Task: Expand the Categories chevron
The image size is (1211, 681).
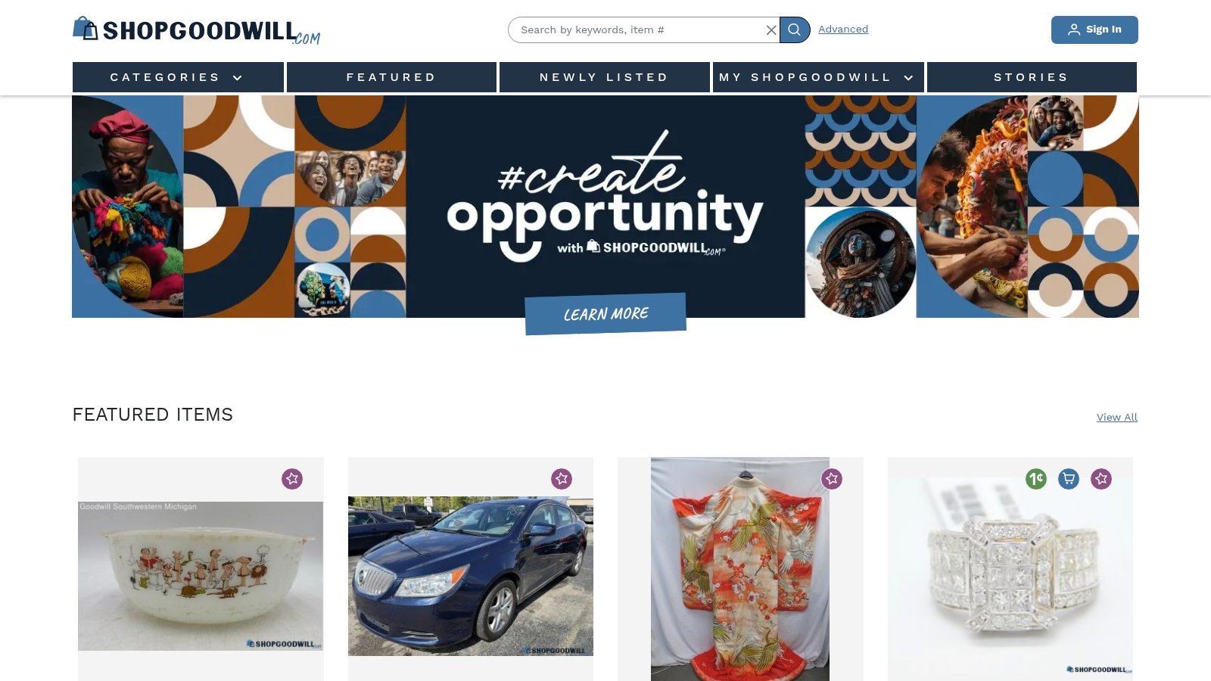Action: click(x=238, y=78)
